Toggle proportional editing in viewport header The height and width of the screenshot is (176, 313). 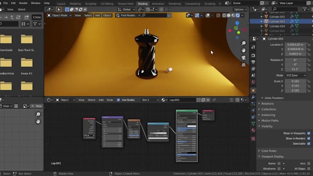tap(161, 9)
